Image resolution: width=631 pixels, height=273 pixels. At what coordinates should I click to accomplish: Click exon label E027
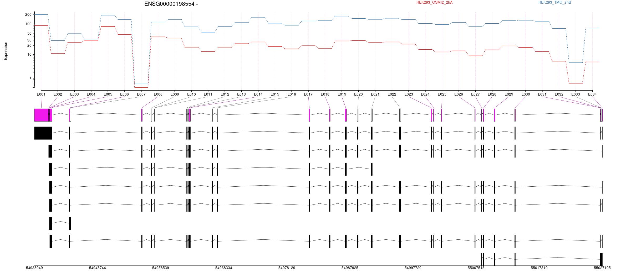(475, 94)
